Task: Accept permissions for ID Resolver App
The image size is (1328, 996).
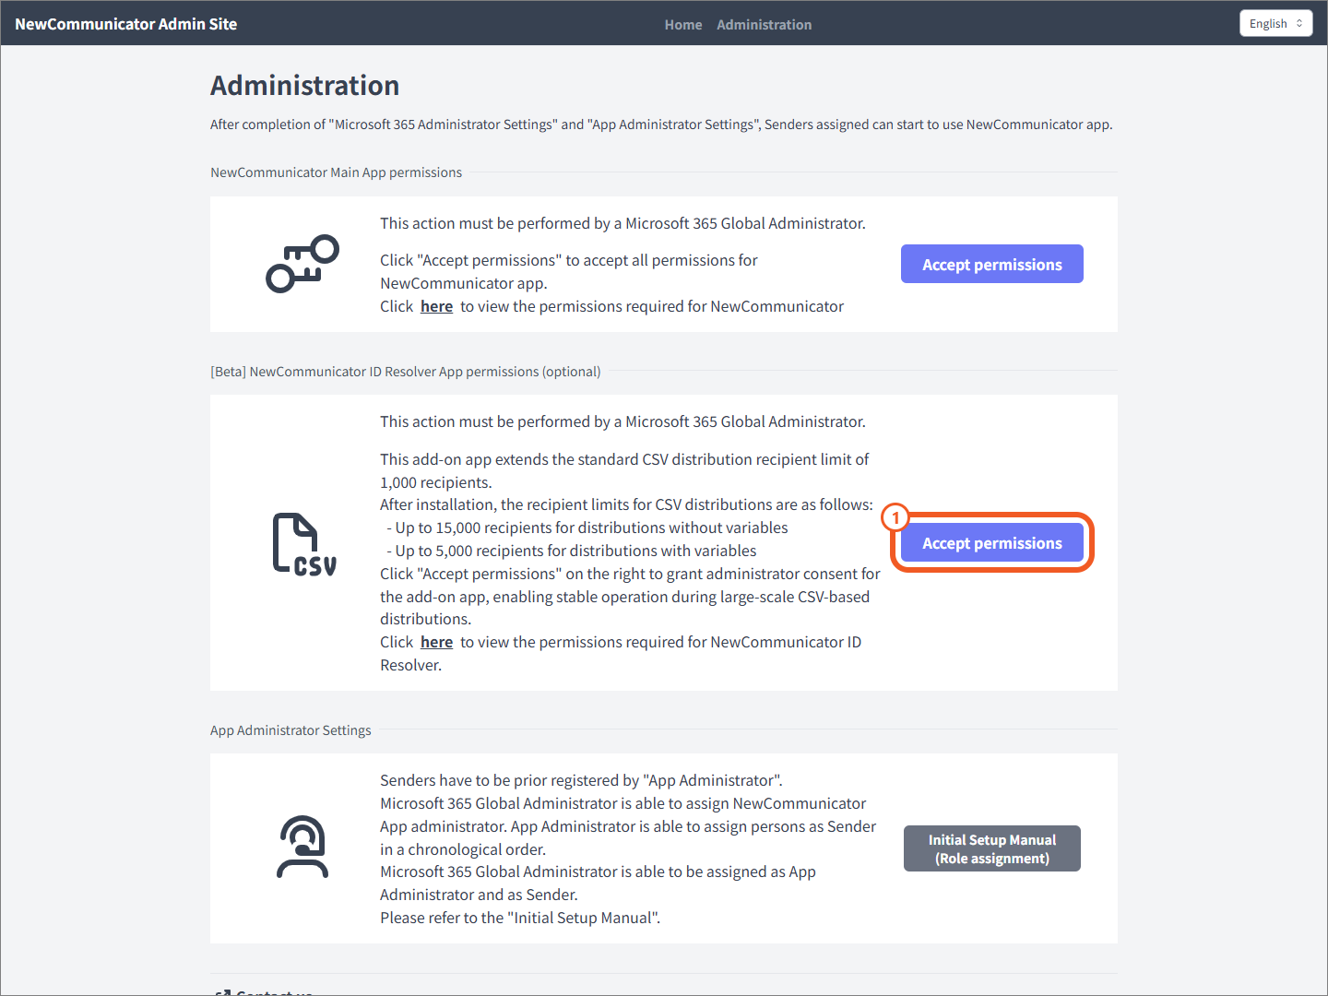Action: click(992, 543)
